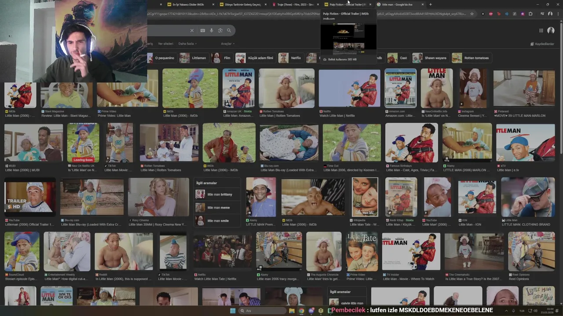The image size is (563, 316).
Task: Open Google Chrome from the taskbar
Action: 301,311
